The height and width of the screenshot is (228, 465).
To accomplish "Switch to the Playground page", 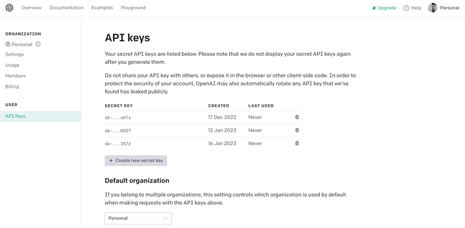I will 133,8.
